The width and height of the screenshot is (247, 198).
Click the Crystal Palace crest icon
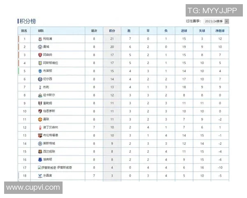click(40, 175)
